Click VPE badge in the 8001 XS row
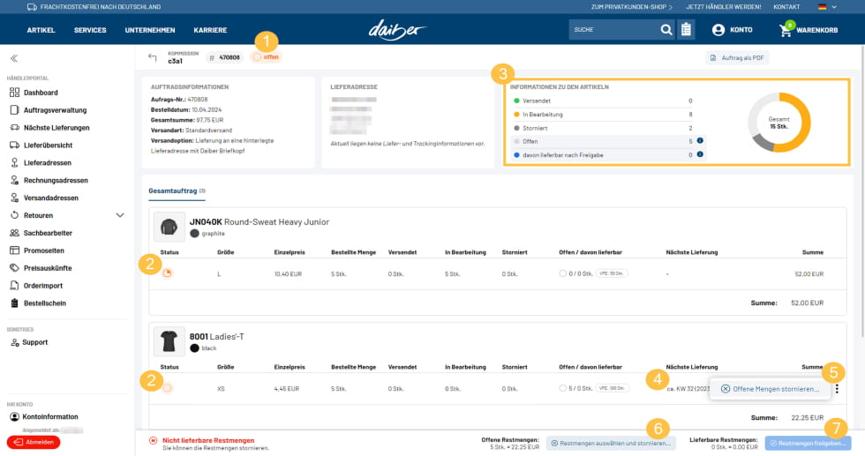Viewport: 865px width, 456px height. [612, 388]
